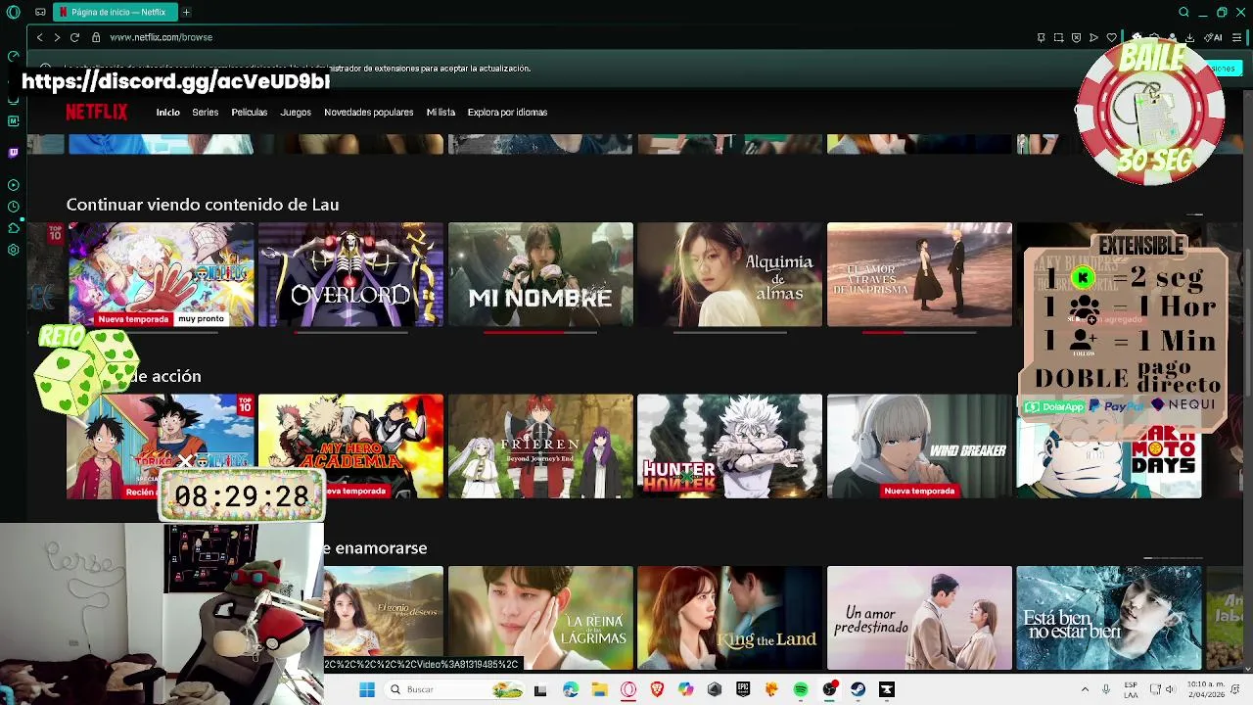Image resolution: width=1253 pixels, height=705 pixels.
Task: Open a new browser tab
Action: tap(186, 12)
